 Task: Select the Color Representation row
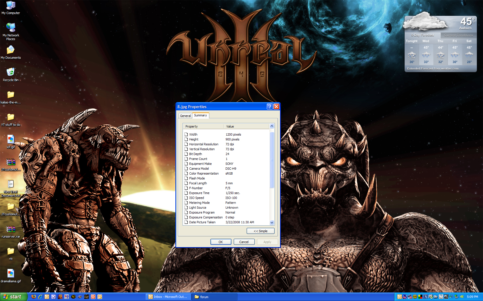click(226, 173)
